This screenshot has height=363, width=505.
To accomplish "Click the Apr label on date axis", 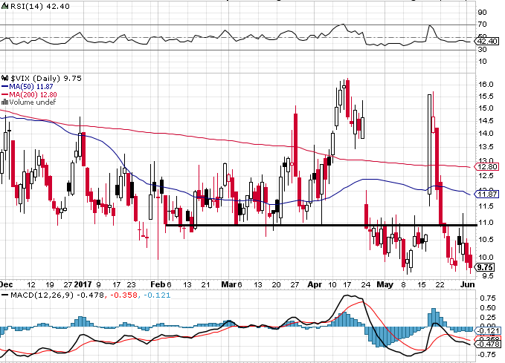I will [x=315, y=284].
